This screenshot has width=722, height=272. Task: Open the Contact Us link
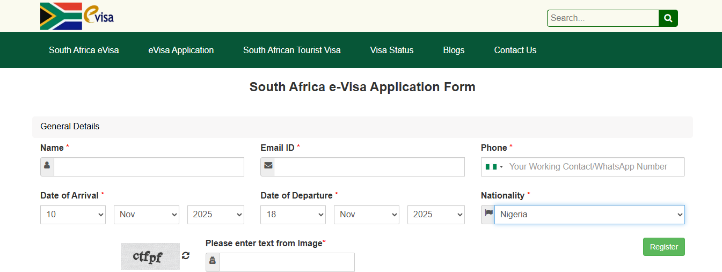[515, 50]
